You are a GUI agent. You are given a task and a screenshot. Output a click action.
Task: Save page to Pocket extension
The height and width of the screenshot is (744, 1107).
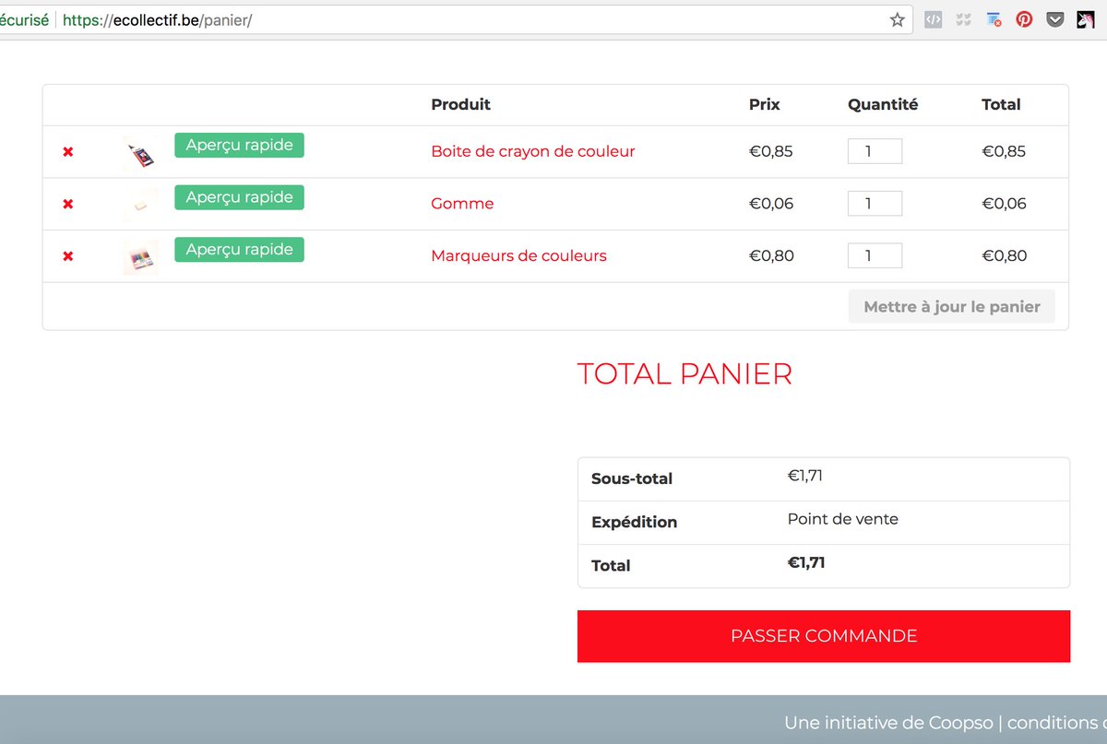click(1054, 18)
